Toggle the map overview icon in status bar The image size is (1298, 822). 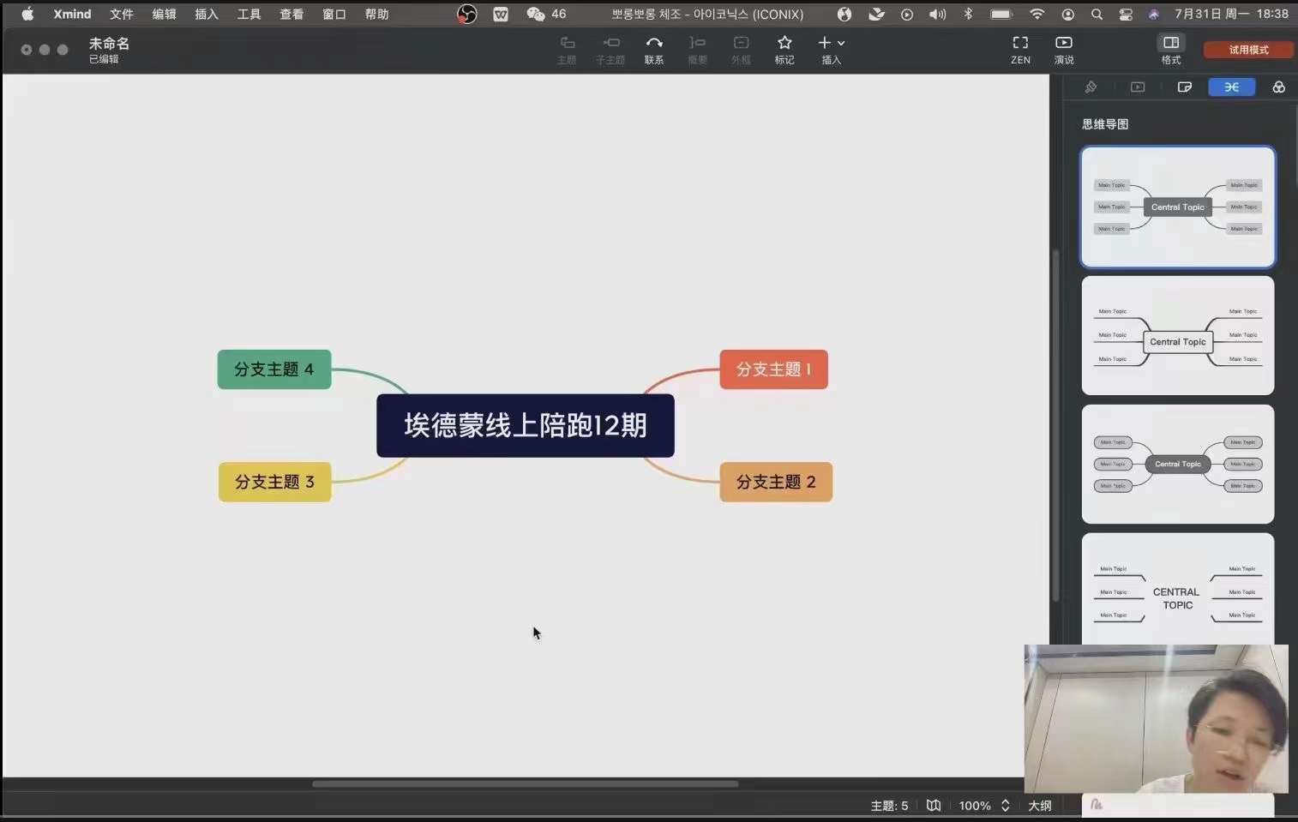(x=934, y=806)
